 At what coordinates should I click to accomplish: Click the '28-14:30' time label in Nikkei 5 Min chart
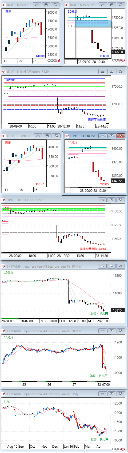(102, 126)
